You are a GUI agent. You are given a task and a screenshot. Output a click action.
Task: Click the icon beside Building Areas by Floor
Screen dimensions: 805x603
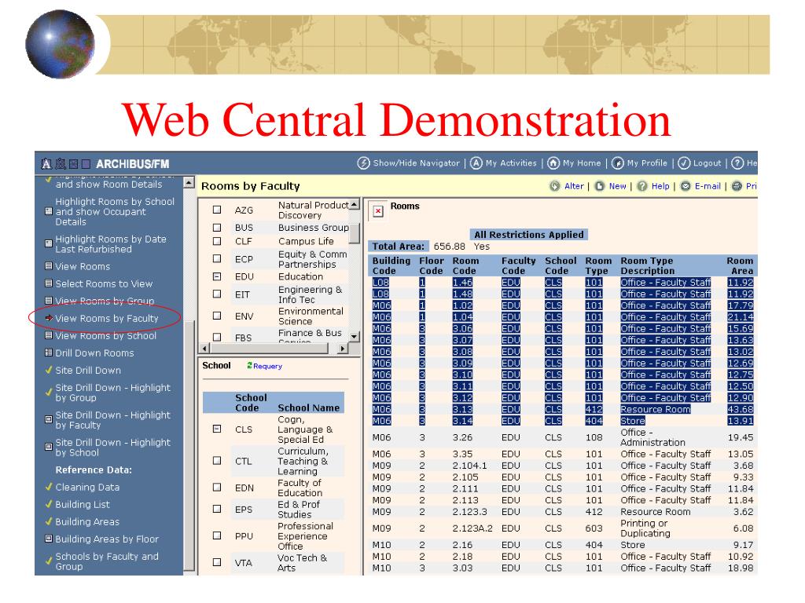49,539
